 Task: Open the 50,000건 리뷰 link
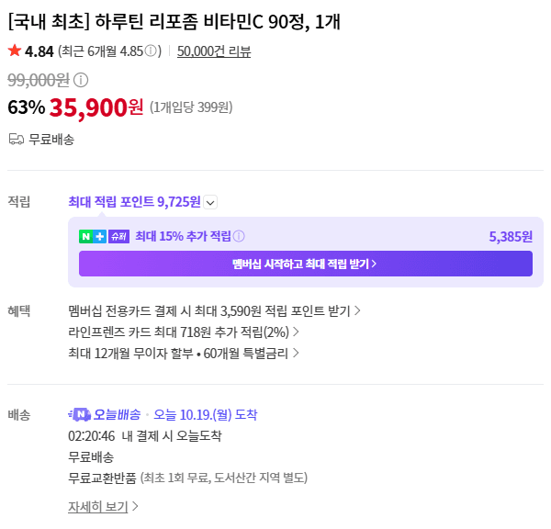(x=214, y=51)
